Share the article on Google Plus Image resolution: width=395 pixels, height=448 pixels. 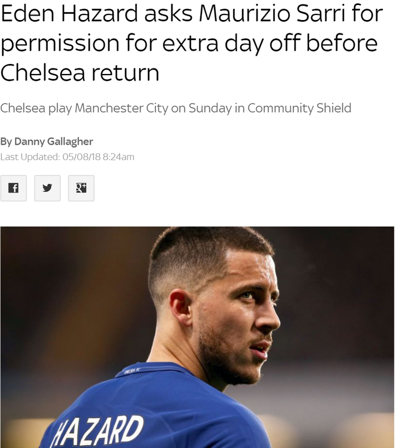tap(81, 188)
